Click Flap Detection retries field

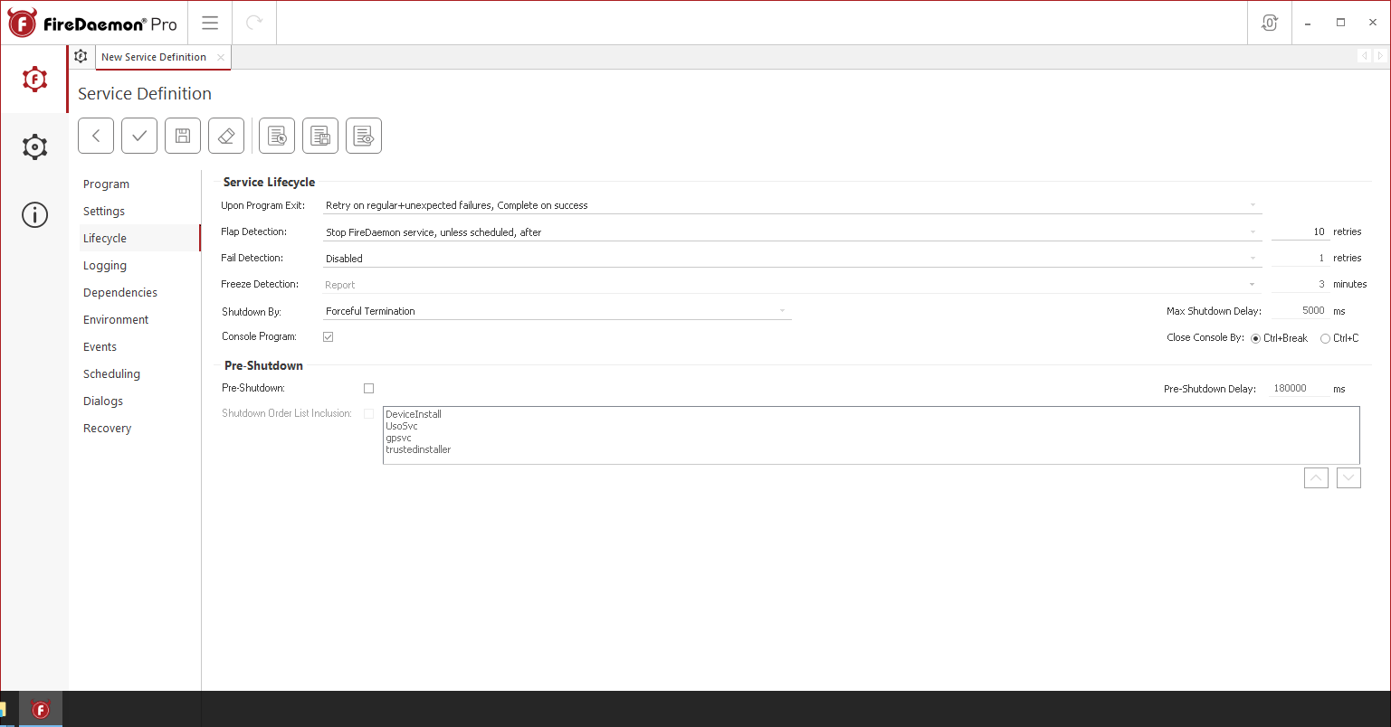(x=1300, y=231)
